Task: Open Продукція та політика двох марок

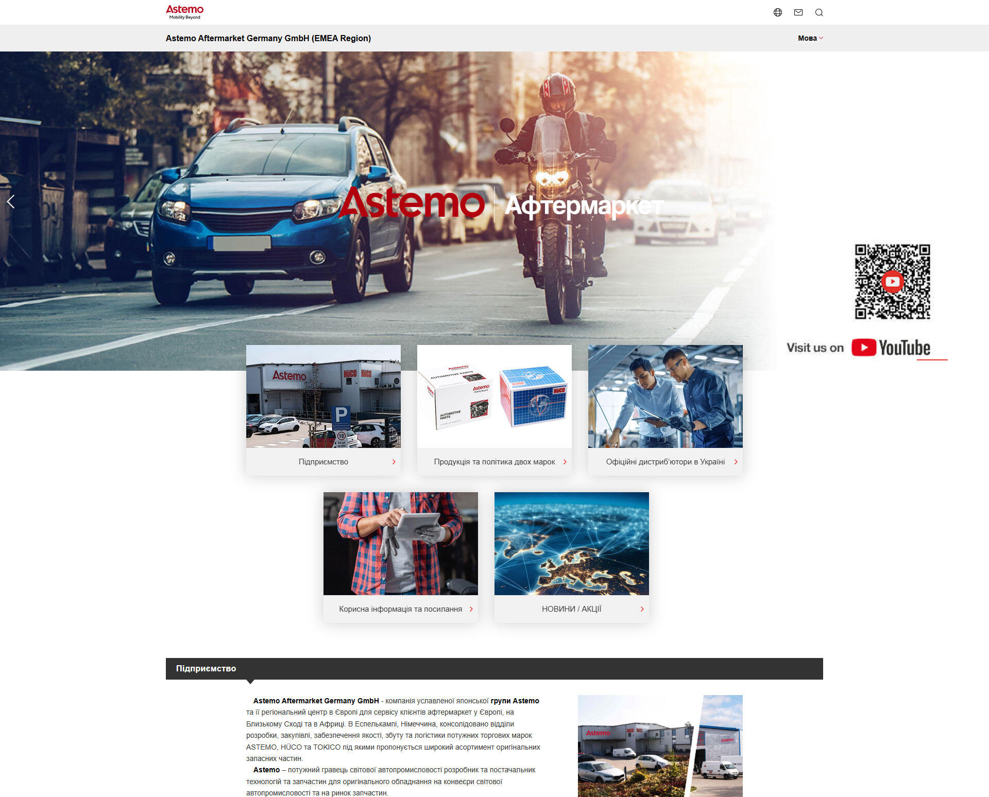Action: pyautogui.click(x=494, y=462)
